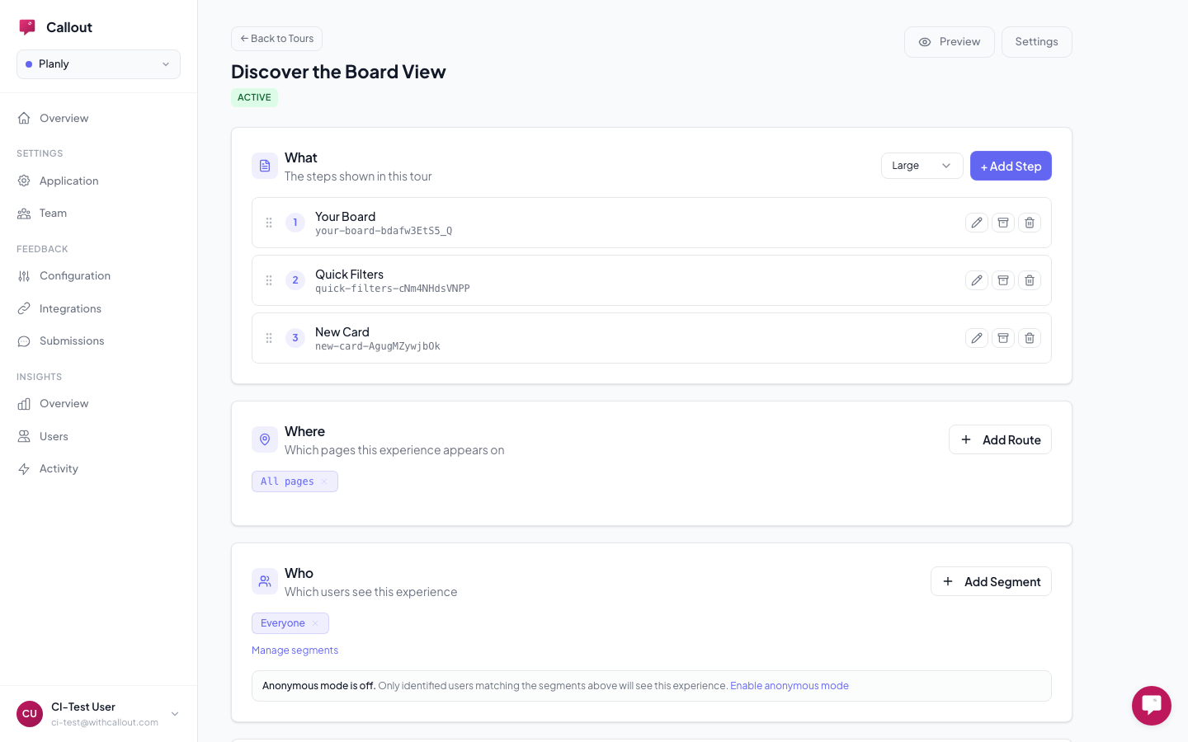Edit the New Card step
The height and width of the screenshot is (742, 1188).
976,338
